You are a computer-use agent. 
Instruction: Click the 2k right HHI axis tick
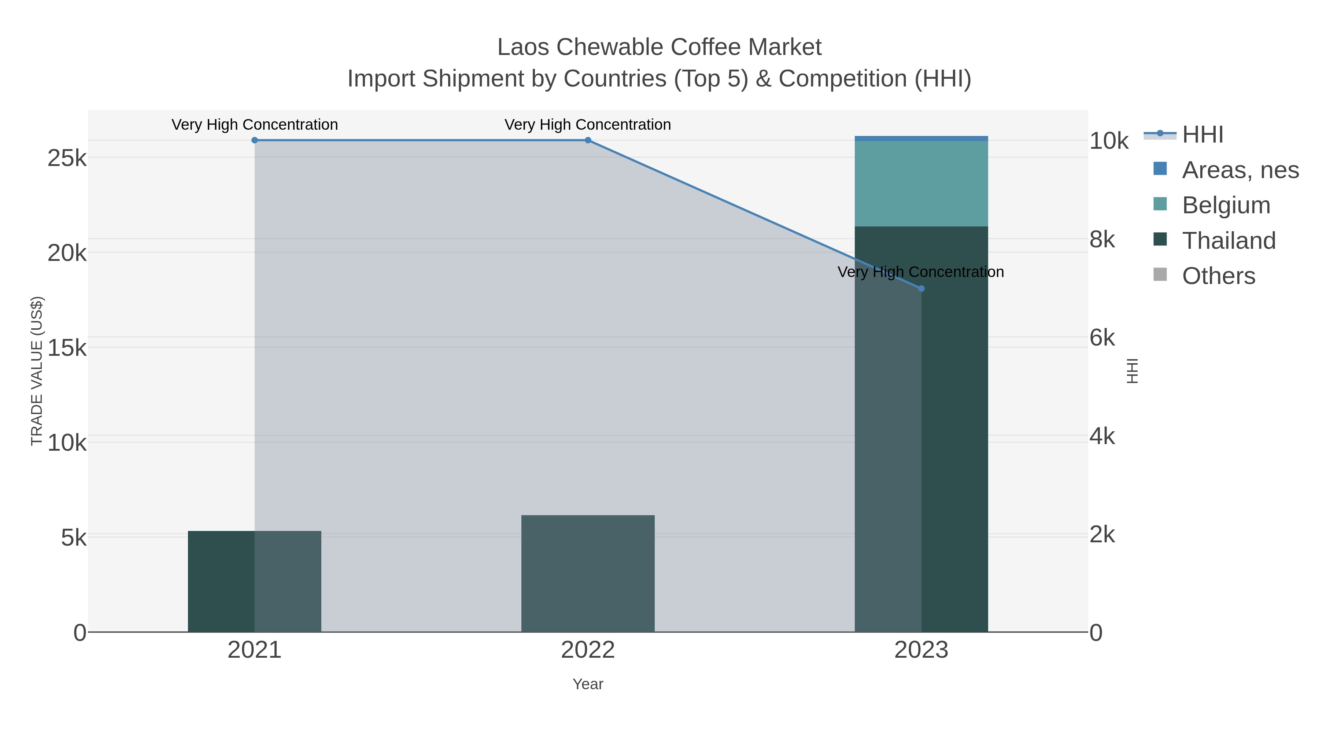coord(1102,535)
